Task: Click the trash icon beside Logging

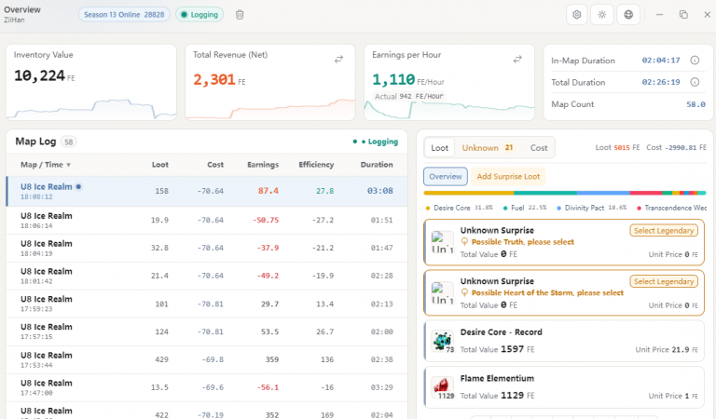Action: tap(240, 15)
